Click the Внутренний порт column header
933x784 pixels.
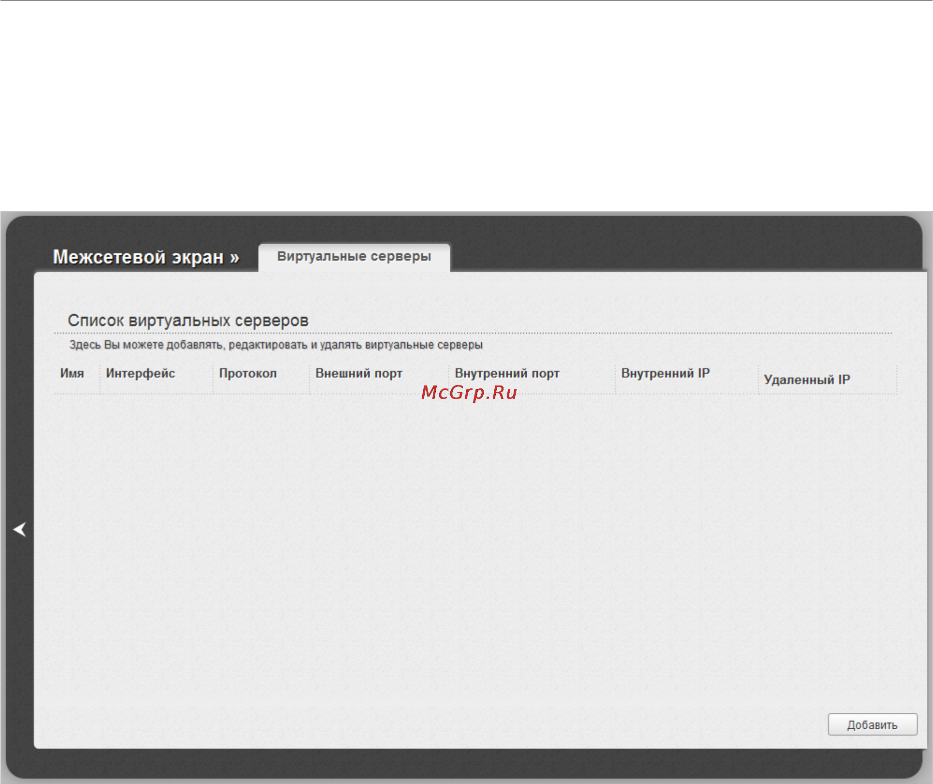tap(507, 373)
